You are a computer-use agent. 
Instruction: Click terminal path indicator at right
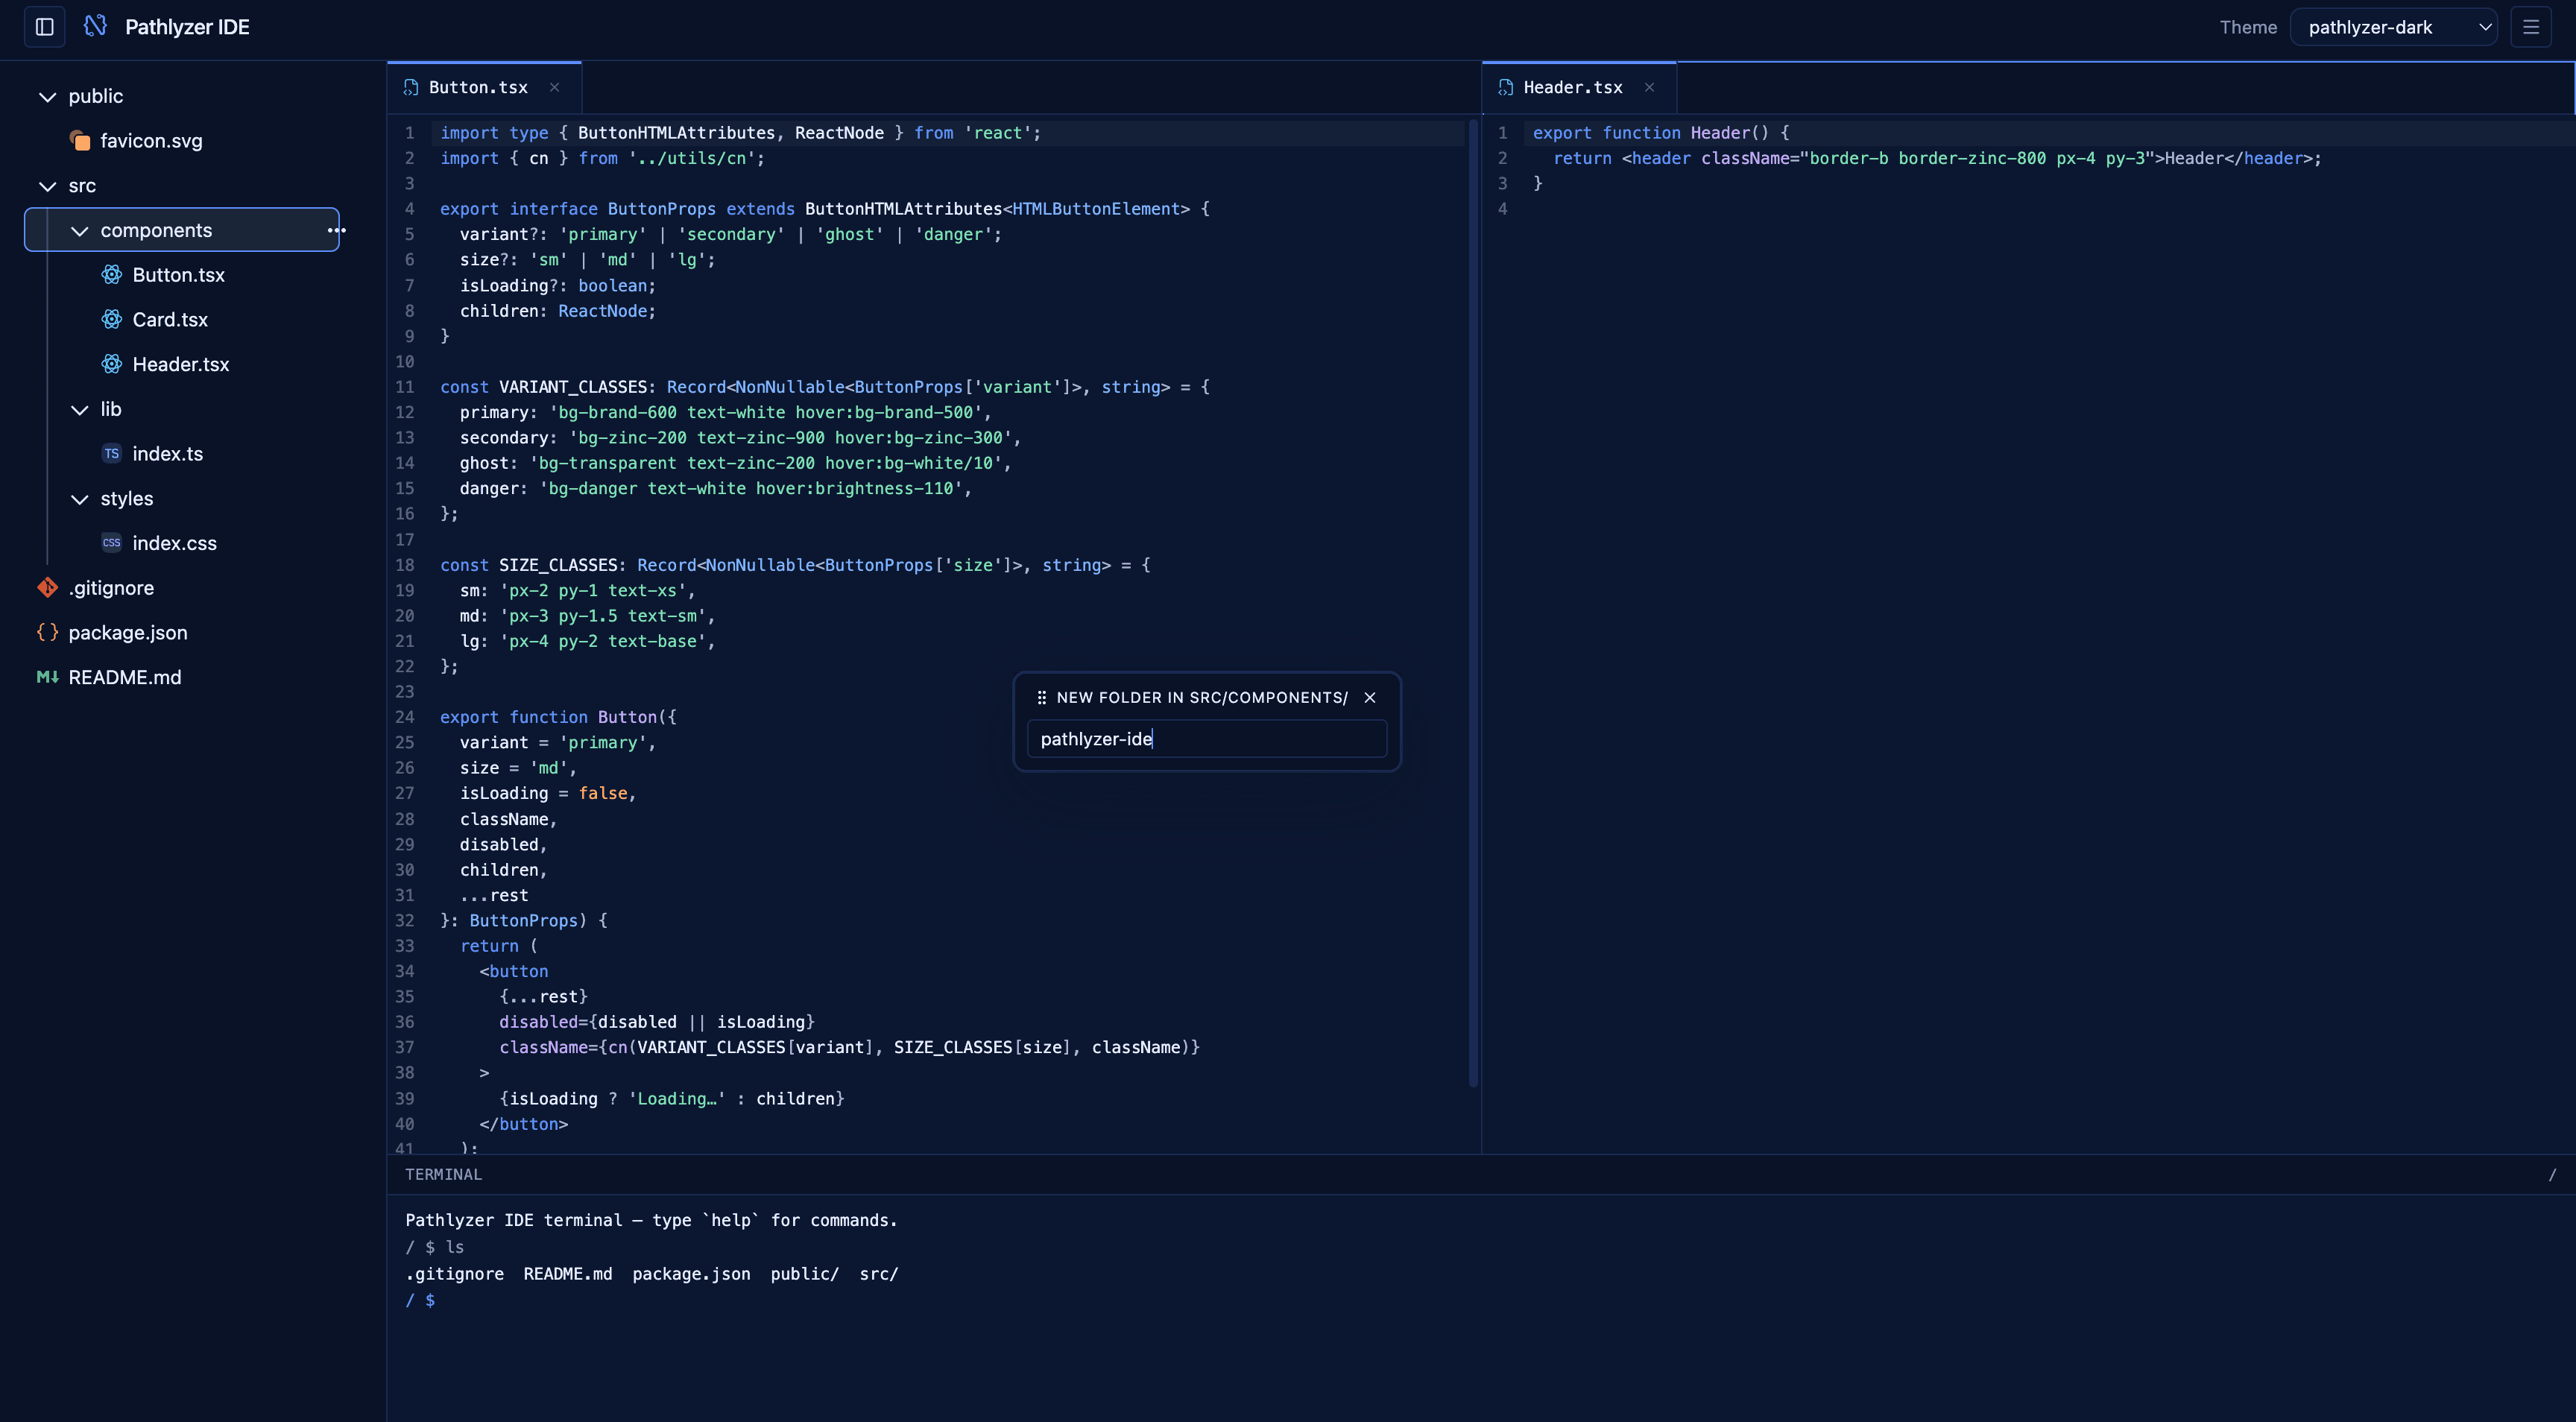point(2553,1175)
